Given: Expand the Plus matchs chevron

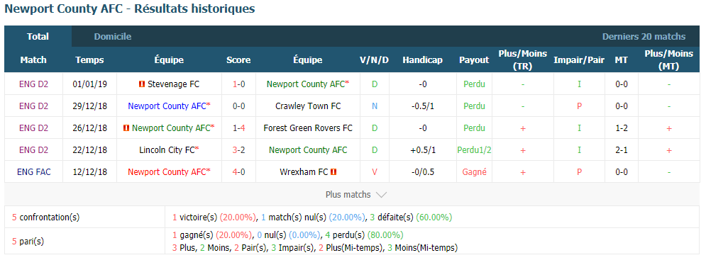Looking at the screenshot, I should tap(381, 195).
